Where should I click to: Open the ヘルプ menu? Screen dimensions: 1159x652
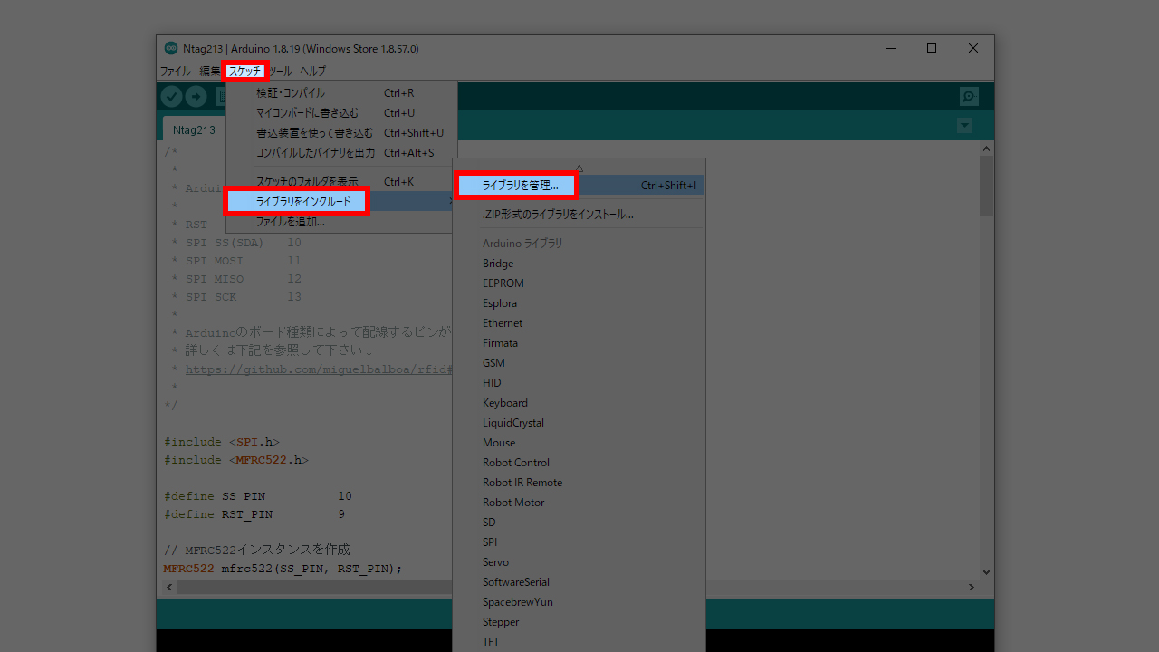pos(312,71)
